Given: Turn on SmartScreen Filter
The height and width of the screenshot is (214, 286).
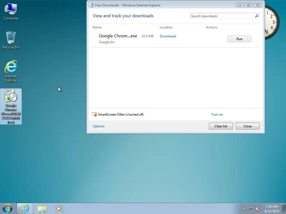Looking at the screenshot, I should 217,115.
